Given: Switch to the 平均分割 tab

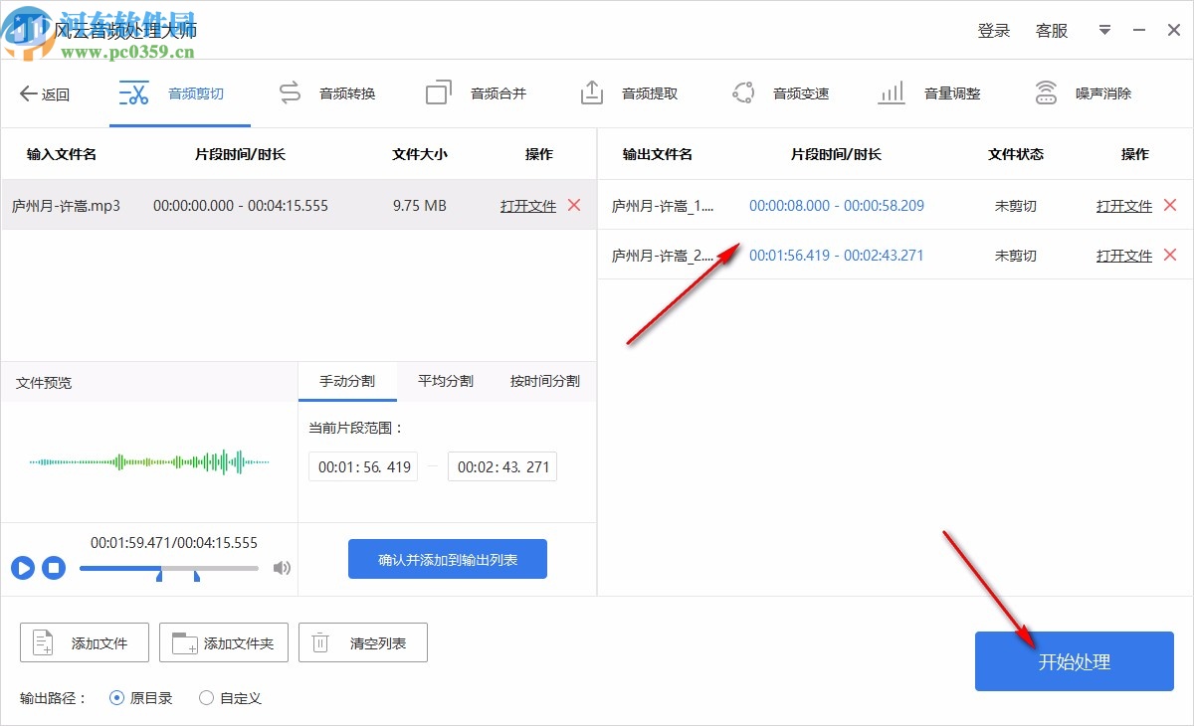Looking at the screenshot, I should pyautogui.click(x=445, y=381).
